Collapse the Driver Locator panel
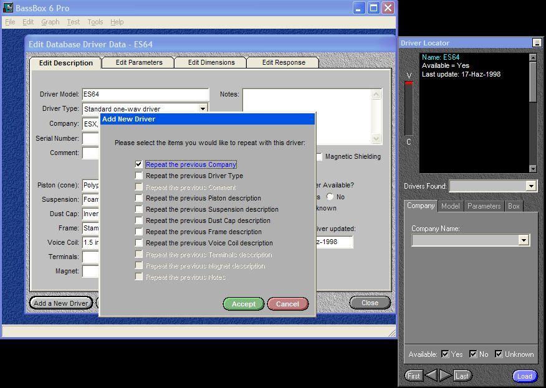The height and width of the screenshot is (388, 546). pyautogui.click(x=536, y=43)
